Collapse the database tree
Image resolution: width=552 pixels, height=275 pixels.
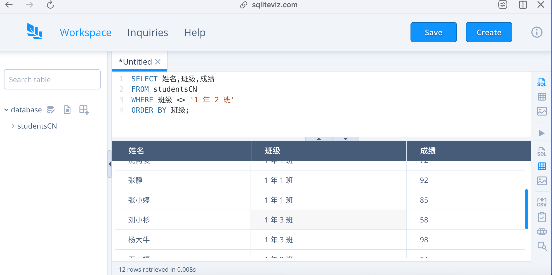click(x=6, y=110)
